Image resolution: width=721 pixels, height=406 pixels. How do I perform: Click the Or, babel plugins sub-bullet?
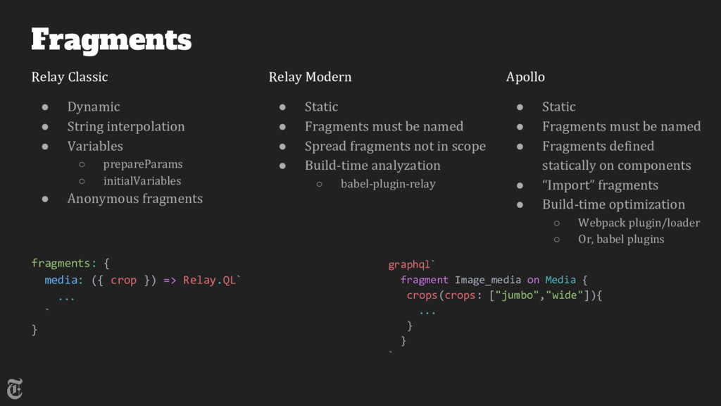coord(621,240)
